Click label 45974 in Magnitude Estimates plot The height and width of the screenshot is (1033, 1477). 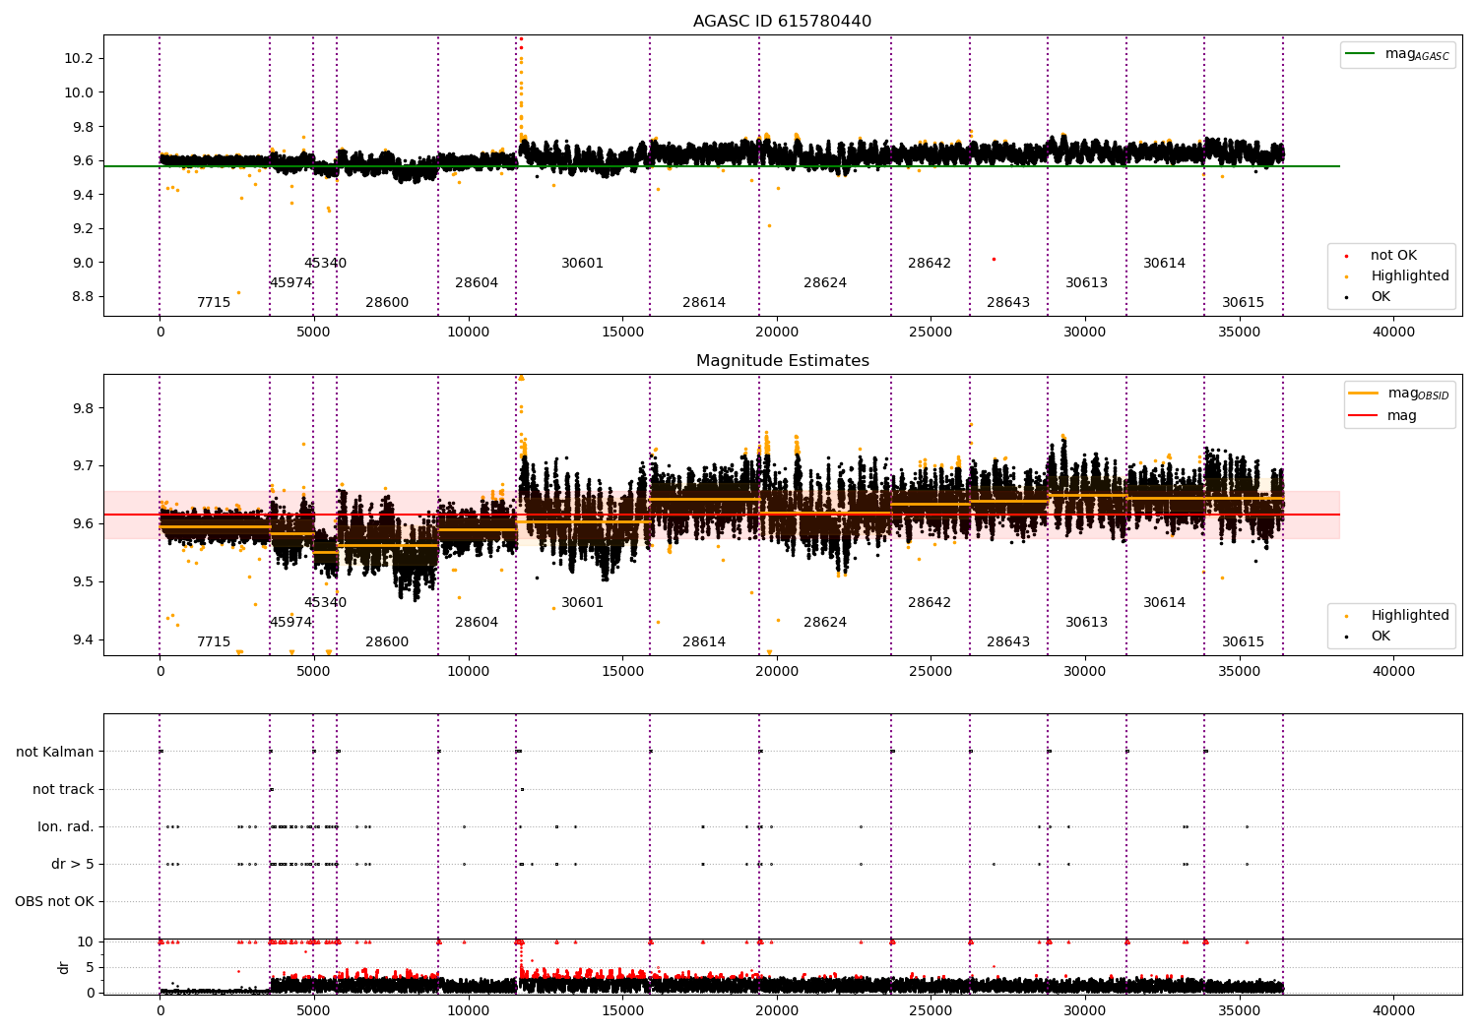[290, 623]
